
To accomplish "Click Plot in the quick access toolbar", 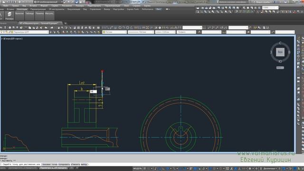I will click(x=19, y=2).
